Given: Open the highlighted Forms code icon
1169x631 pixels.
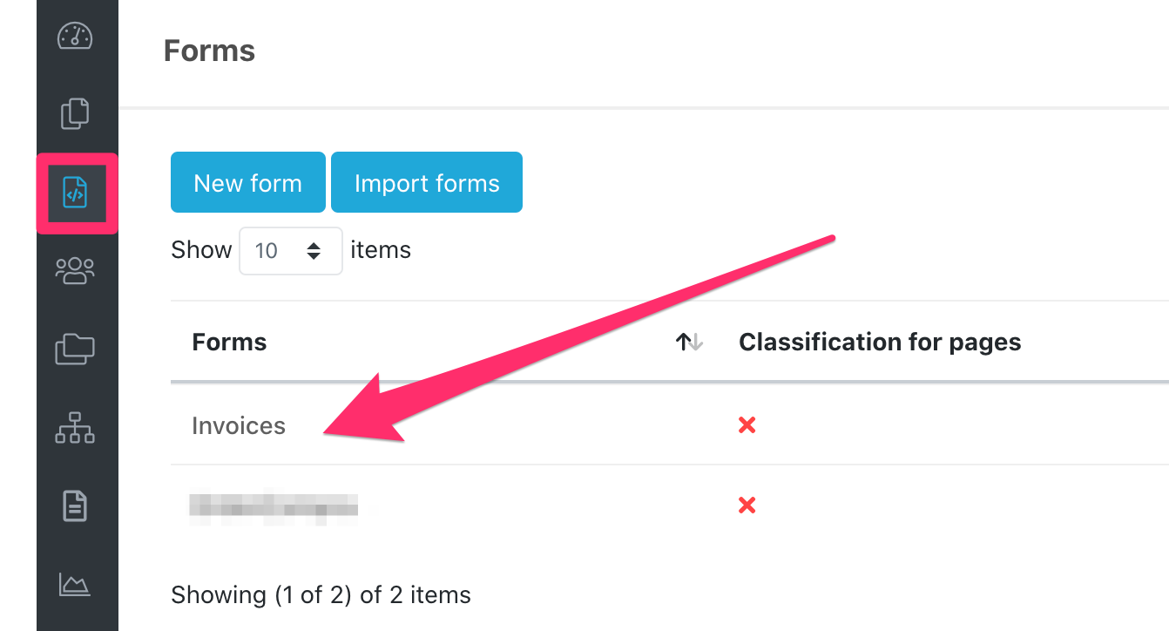Looking at the screenshot, I should point(77,194).
